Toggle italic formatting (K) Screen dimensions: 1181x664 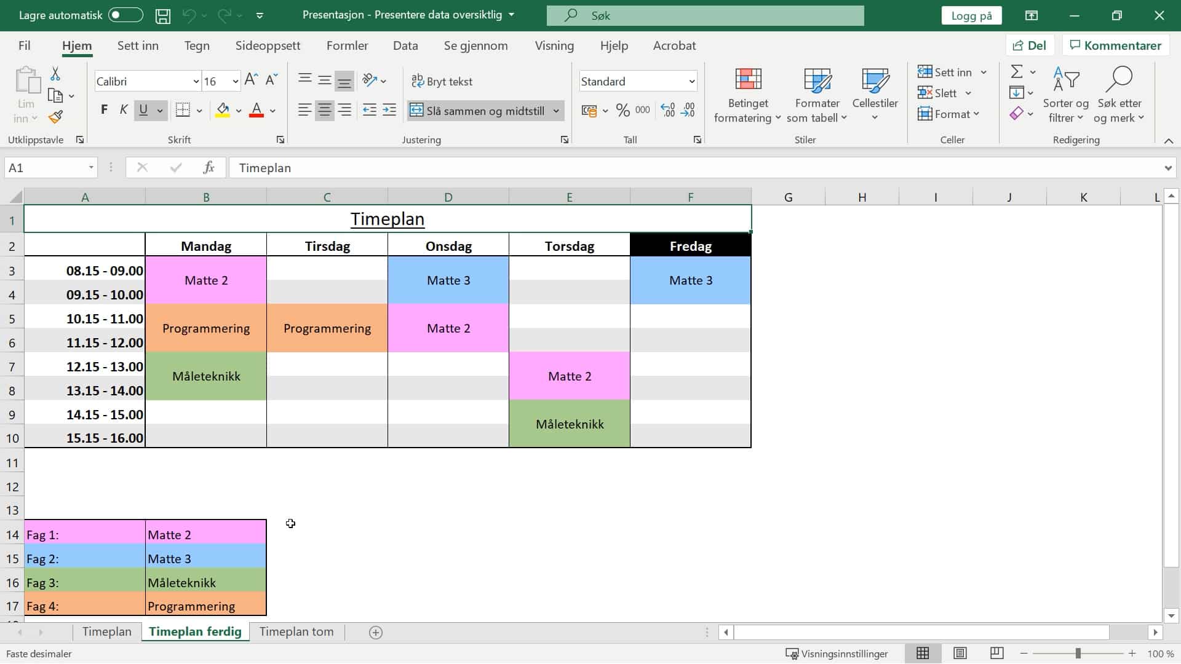coord(124,110)
